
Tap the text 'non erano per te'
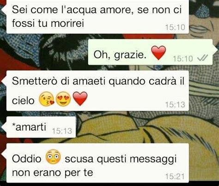53,173
